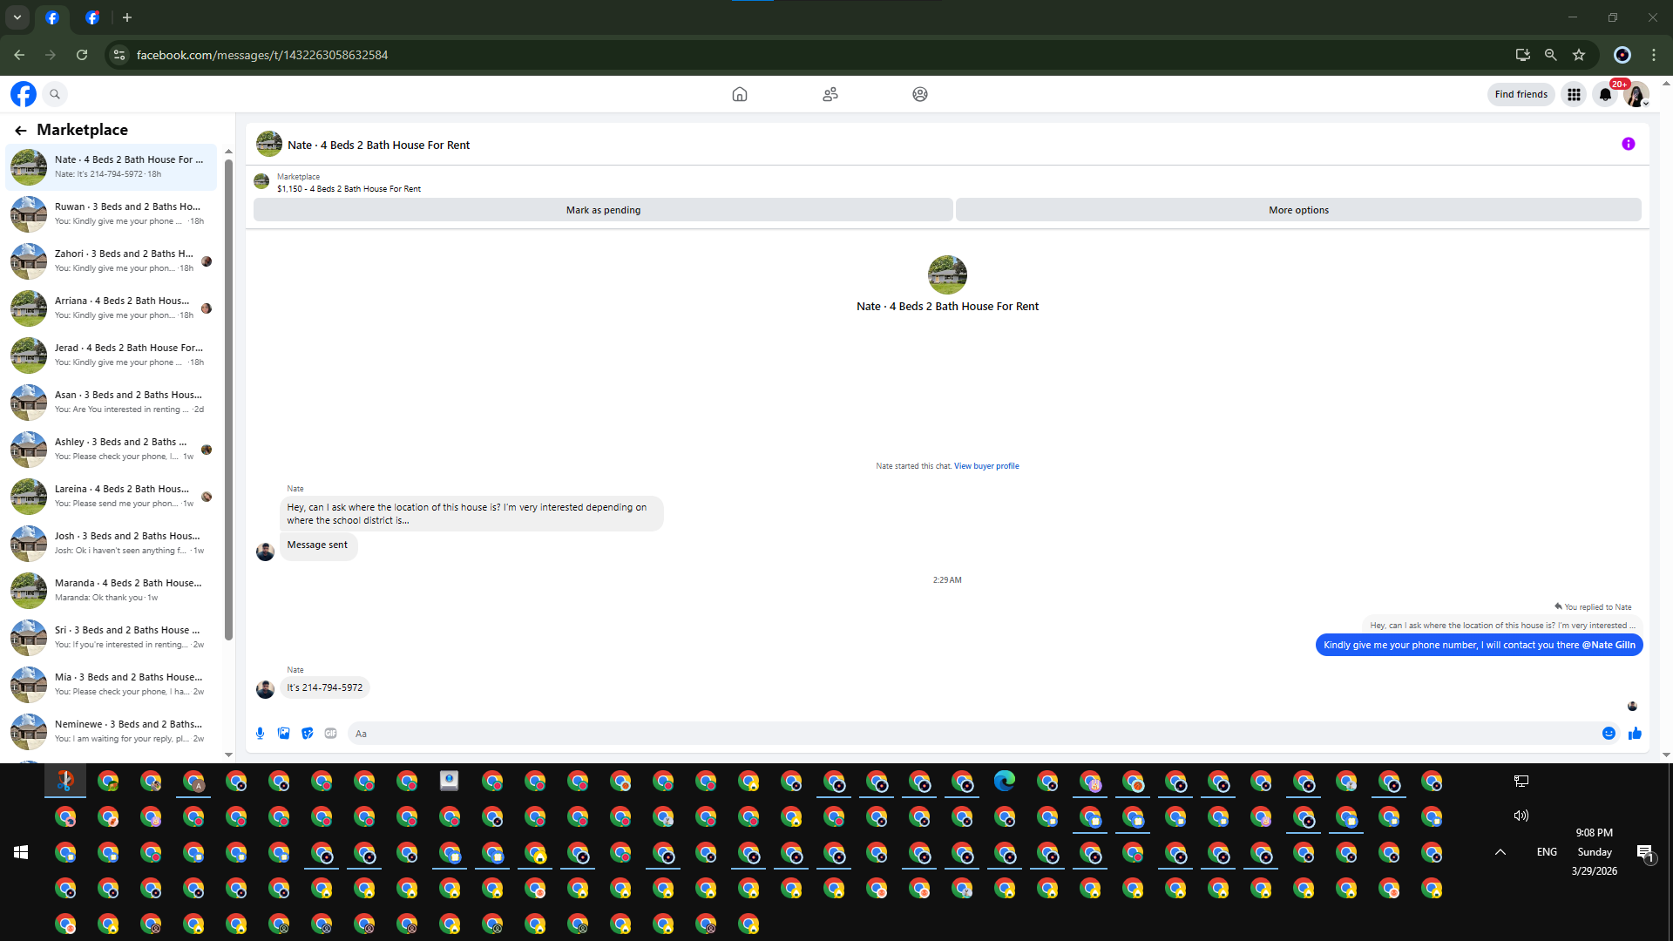The image size is (1673, 941).
Task: Click the @Nate Gilln mention
Action: point(1609,646)
